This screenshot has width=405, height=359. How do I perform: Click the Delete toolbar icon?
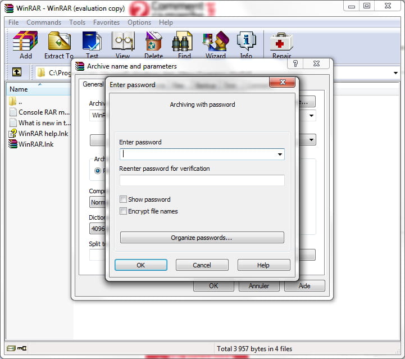[x=154, y=41]
